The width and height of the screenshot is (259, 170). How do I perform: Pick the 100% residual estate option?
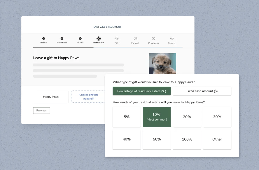coord(187,139)
